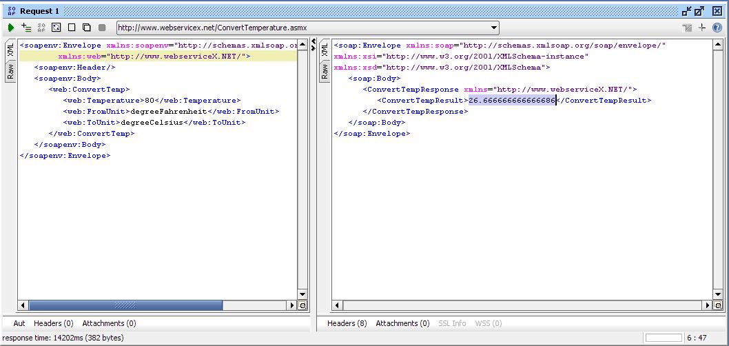
Task: Open the response Headers (8) tab
Action: 347,323
